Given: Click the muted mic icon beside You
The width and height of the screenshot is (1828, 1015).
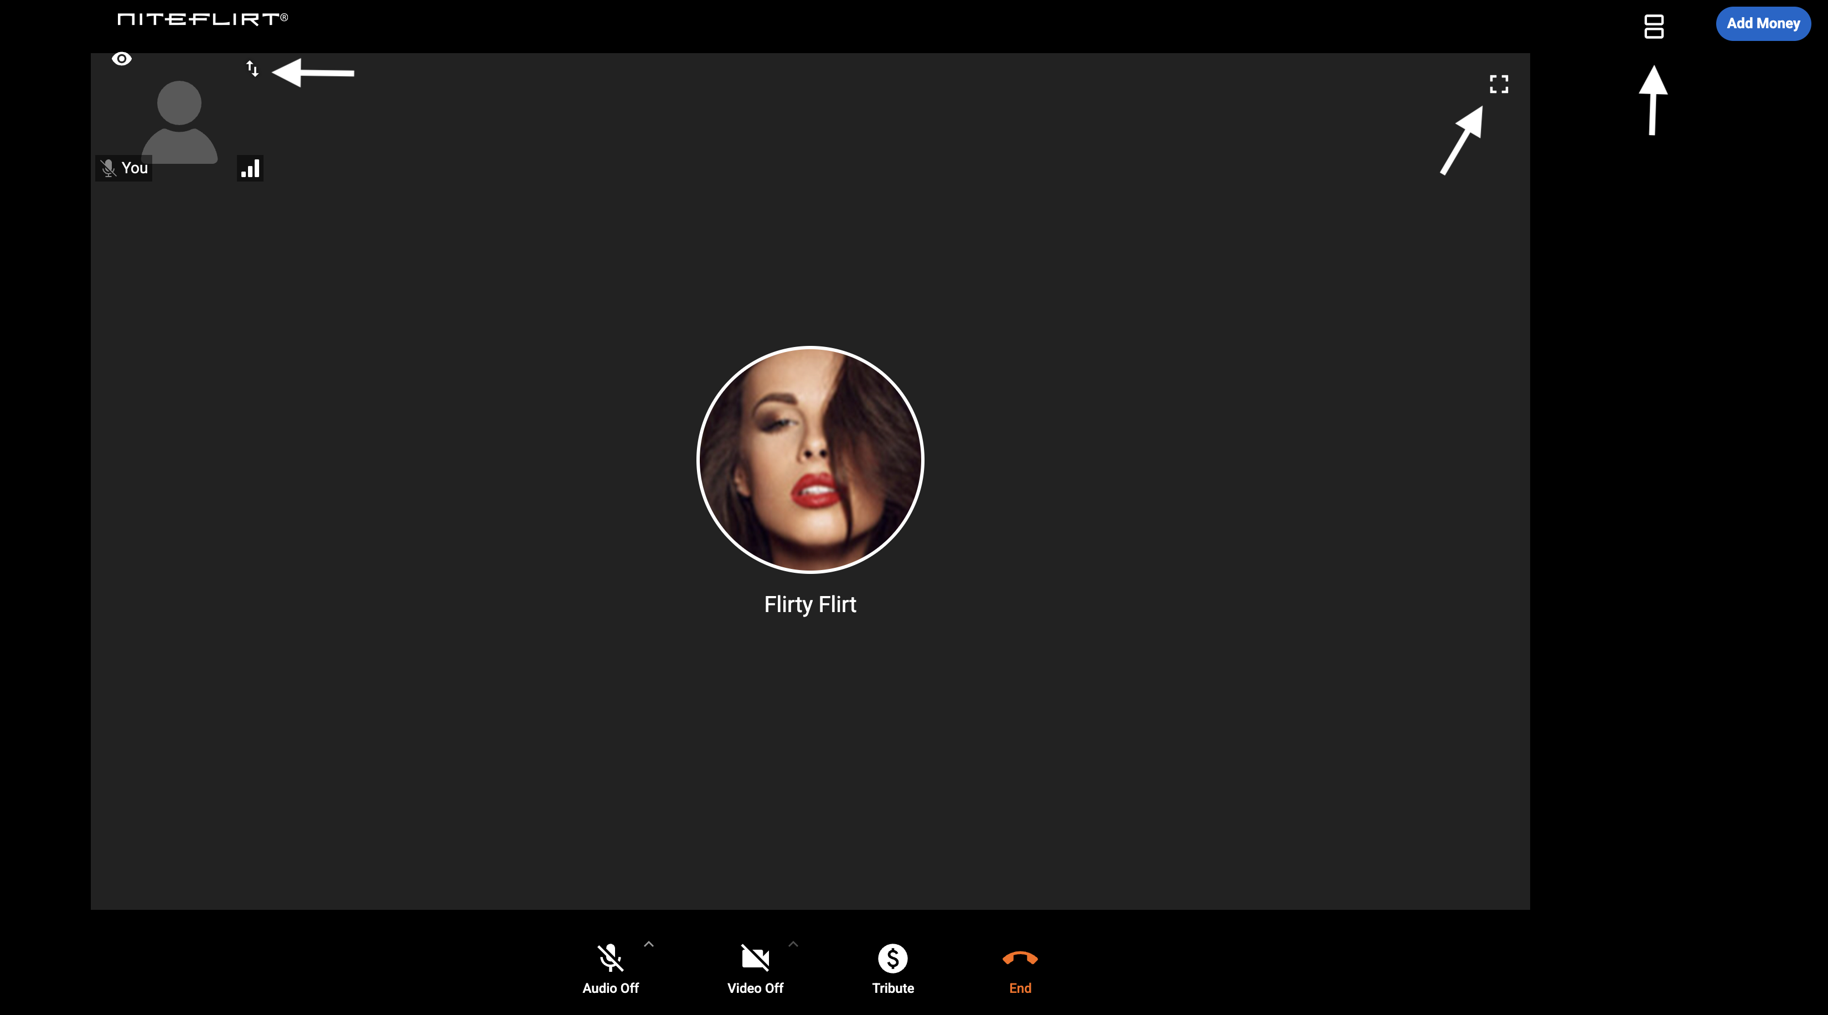Looking at the screenshot, I should [108, 168].
